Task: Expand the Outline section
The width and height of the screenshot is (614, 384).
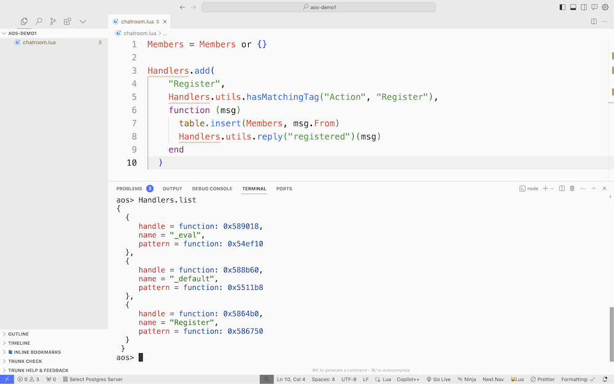Action: coord(18,334)
